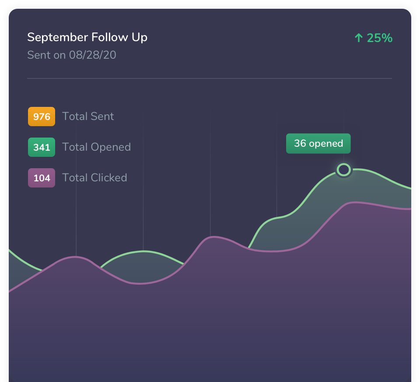This screenshot has width=420, height=382.
Task: Click the purple line's highest peak
Action: pyautogui.click(x=355, y=202)
